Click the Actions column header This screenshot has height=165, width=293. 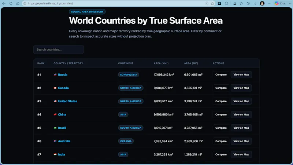click(x=218, y=63)
